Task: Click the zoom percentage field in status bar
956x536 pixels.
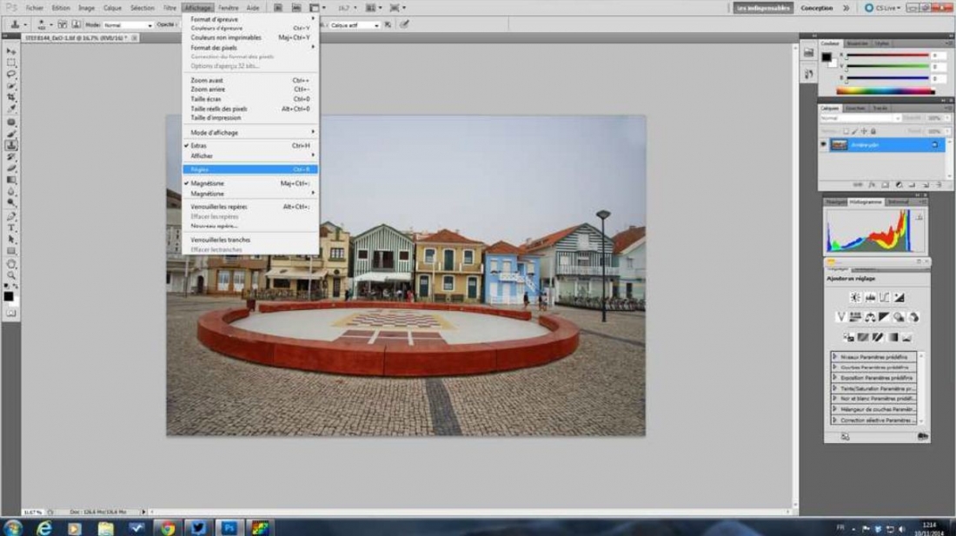Action: point(32,512)
